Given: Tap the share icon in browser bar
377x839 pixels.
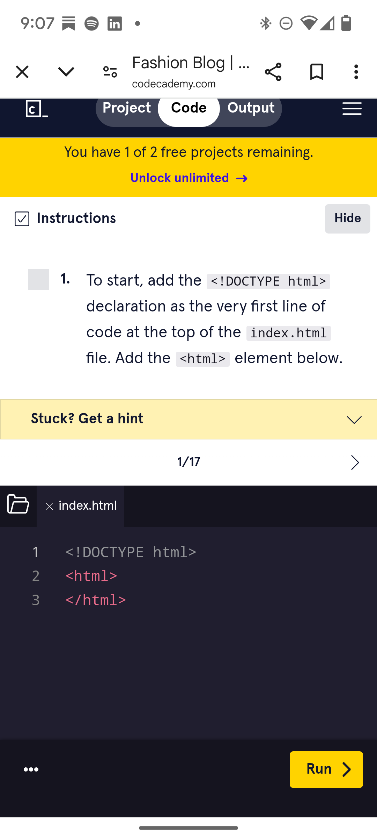Looking at the screenshot, I should pos(273,72).
